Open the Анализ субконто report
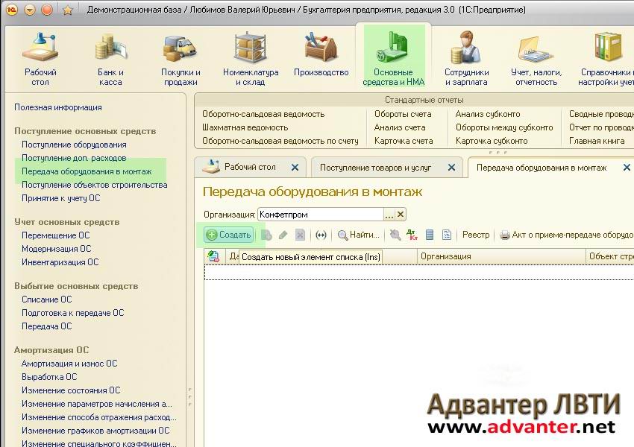This screenshot has width=634, height=447. (x=488, y=114)
